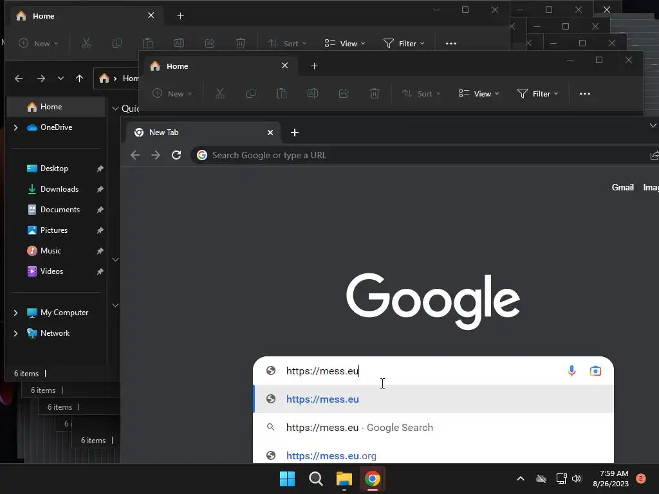This screenshot has width=659, height=494.
Task: Click volume speaker icon in system tray
Action: coord(577,479)
